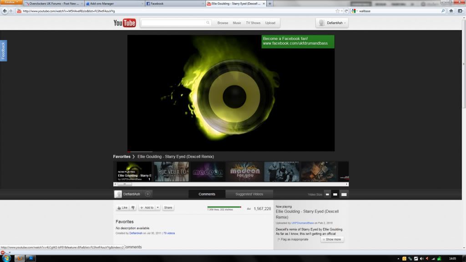The image size is (466, 262).
Task: Select the largest video size option
Action: [344, 195]
